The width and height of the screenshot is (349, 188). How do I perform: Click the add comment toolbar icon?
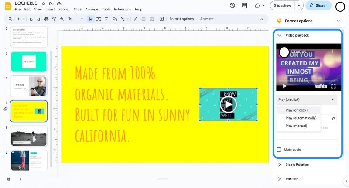(x=161, y=19)
